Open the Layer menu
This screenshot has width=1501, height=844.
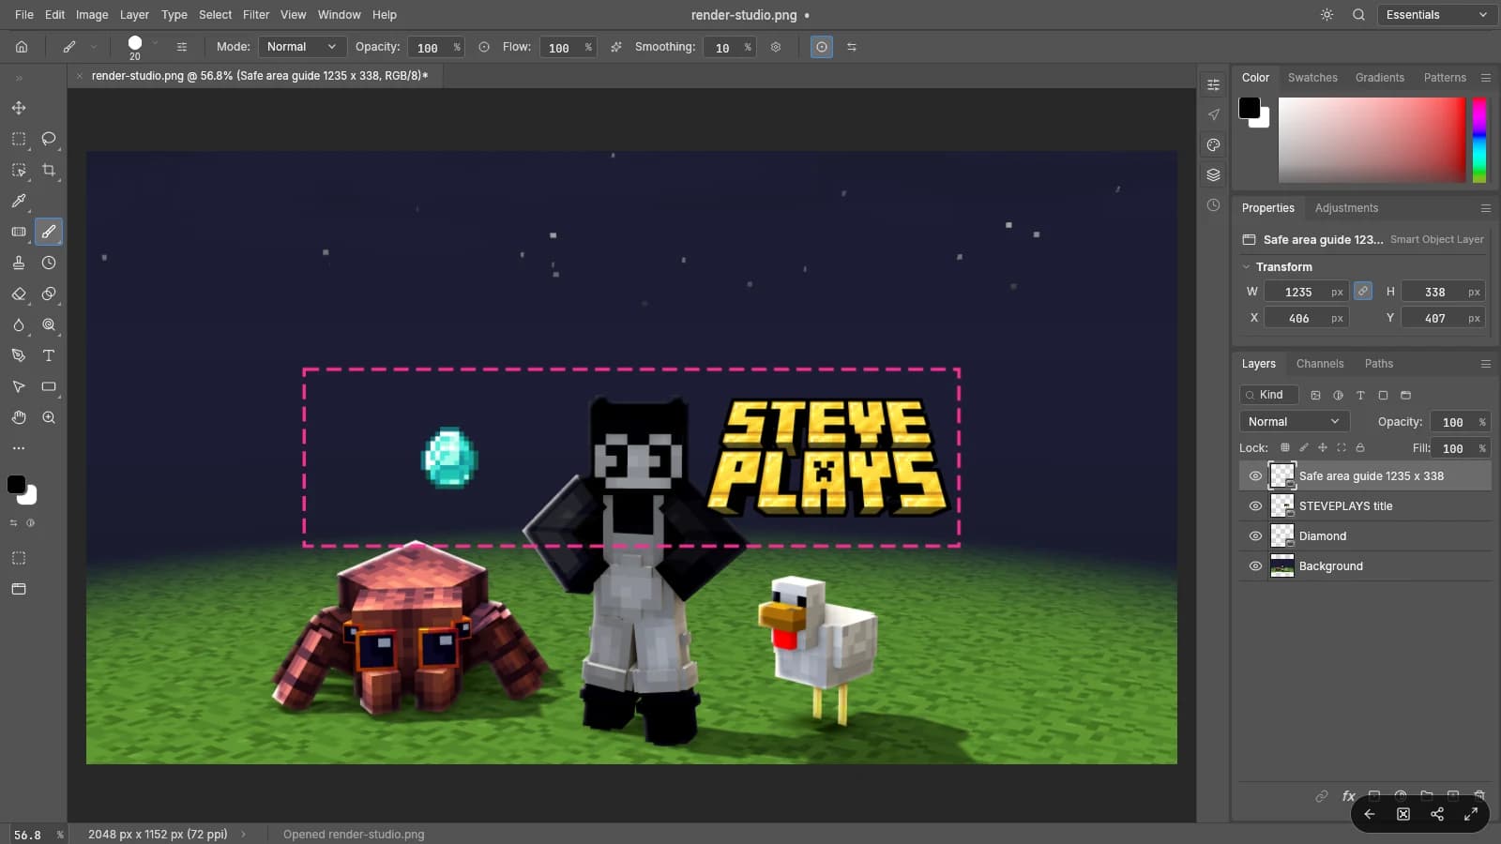(134, 15)
